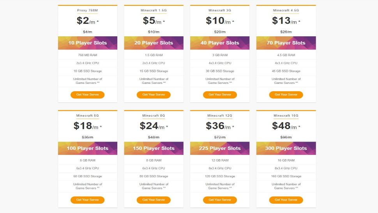Viewport: 378px width, 213px height.
Task: Select the 20 Player Slots banner
Action: click(x=154, y=43)
